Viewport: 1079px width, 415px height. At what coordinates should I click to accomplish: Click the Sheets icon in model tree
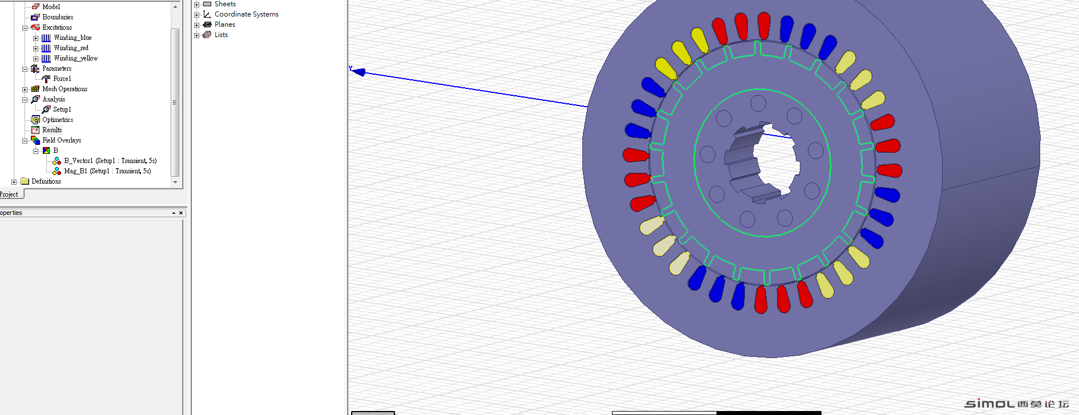(x=207, y=4)
